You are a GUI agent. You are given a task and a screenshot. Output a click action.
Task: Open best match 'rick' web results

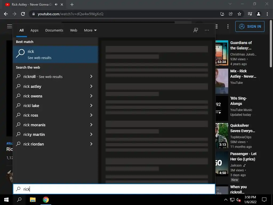click(x=55, y=54)
